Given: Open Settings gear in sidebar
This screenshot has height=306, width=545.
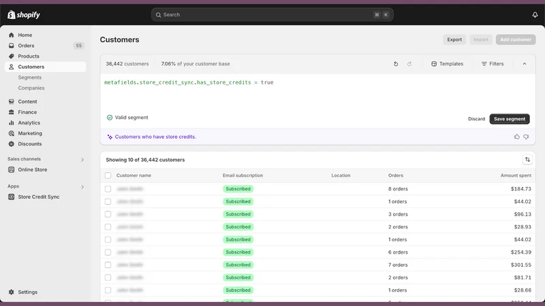Looking at the screenshot, I should [12, 292].
